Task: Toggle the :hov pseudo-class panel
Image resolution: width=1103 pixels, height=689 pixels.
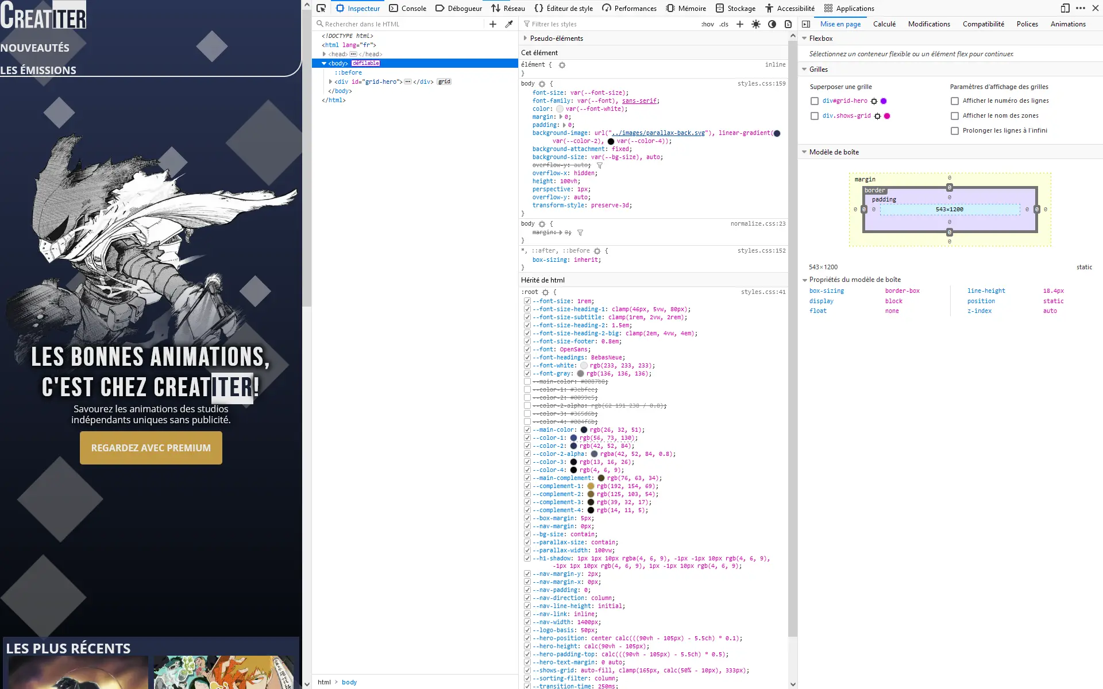Action: (x=708, y=24)
